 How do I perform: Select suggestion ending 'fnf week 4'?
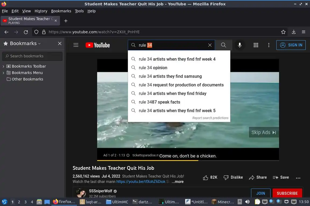coord(179,59)
